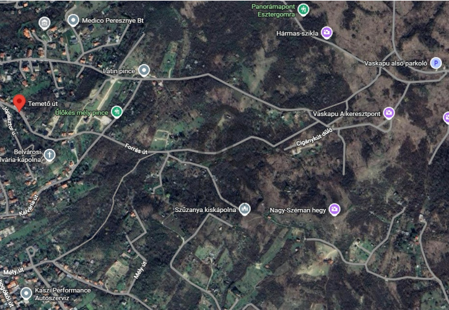Screen dimensions: 449x310
Task: Open the Nagy-Széman hegy text label
Action: click(x=298, y=211)
